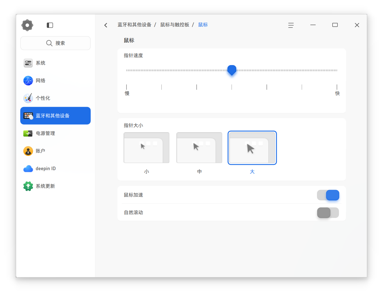The image size is (383, 295).
Task: Click the 鼠标 breadcrumb
Action: (x=203, y=25)
